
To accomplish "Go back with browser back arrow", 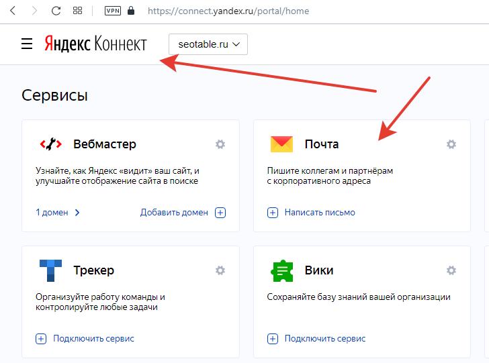I will coord(13,11).
